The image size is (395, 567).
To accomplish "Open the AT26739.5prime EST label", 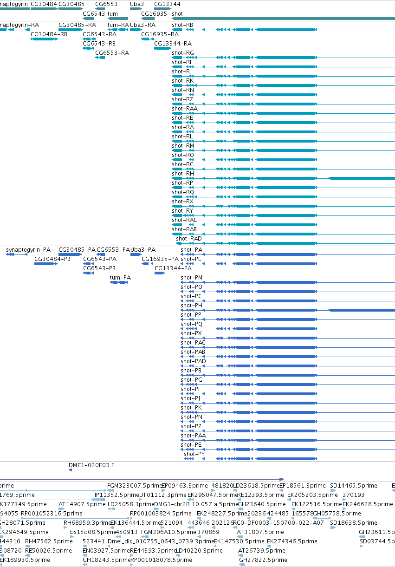I will point(262,550).
